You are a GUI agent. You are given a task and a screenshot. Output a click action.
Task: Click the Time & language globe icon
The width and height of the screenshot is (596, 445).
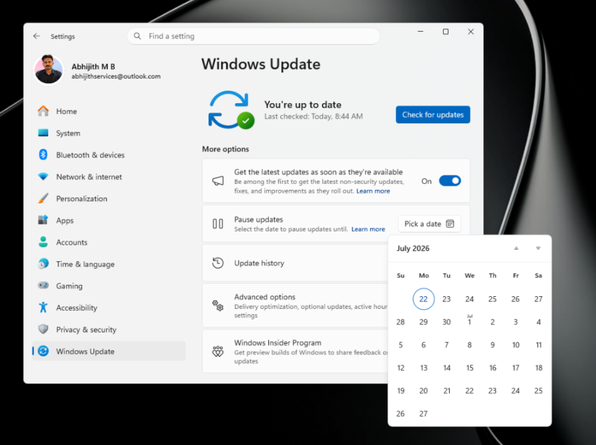point(43,263)
